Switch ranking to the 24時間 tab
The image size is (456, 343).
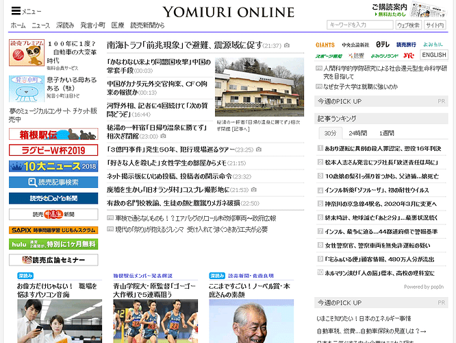(357, 133)
